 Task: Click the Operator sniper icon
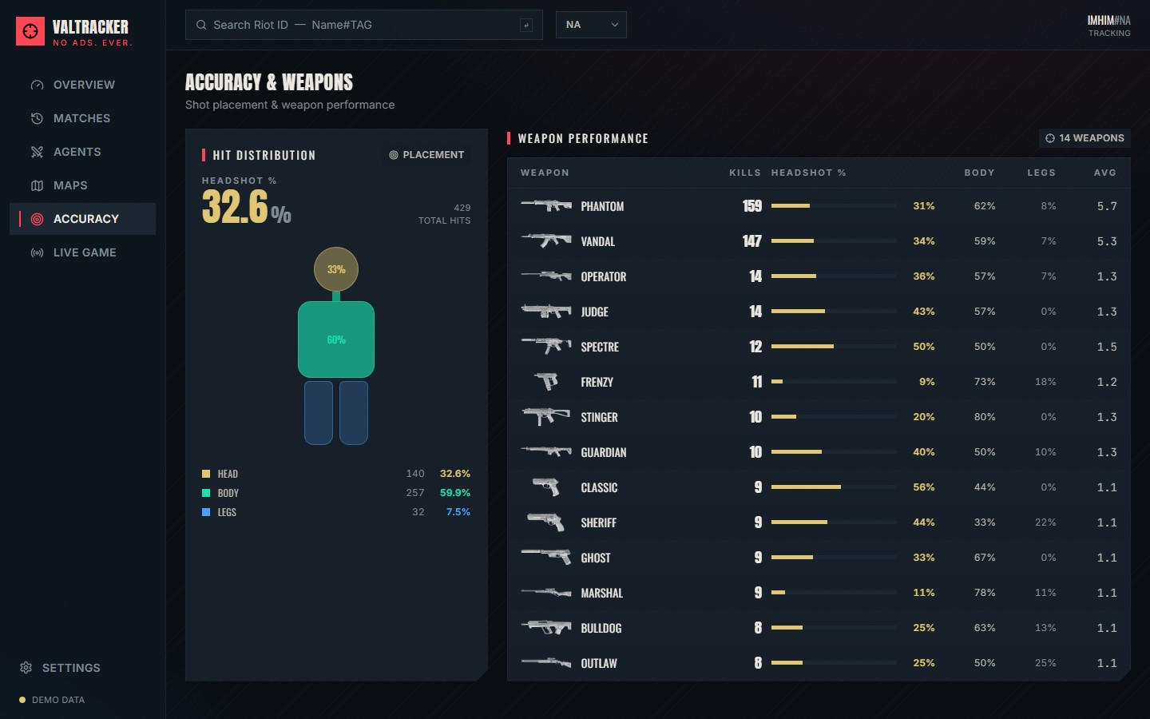(546, 276)
